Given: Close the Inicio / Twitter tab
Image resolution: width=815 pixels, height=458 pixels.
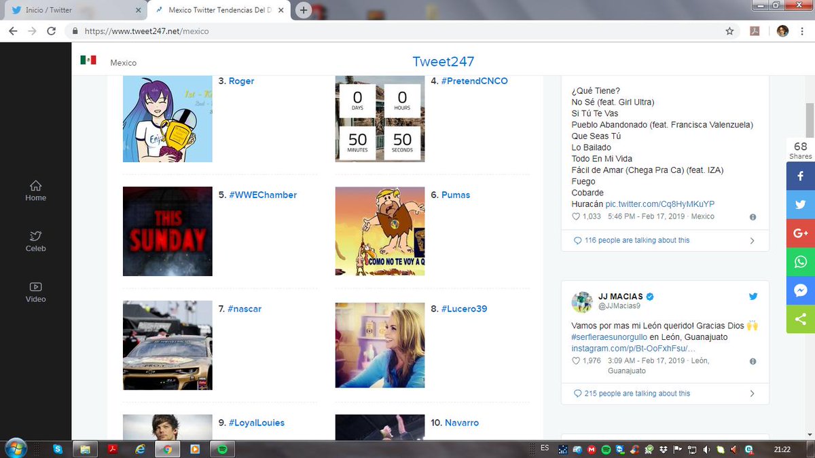Looking at the screenshot, I should [x=139, y=10].
